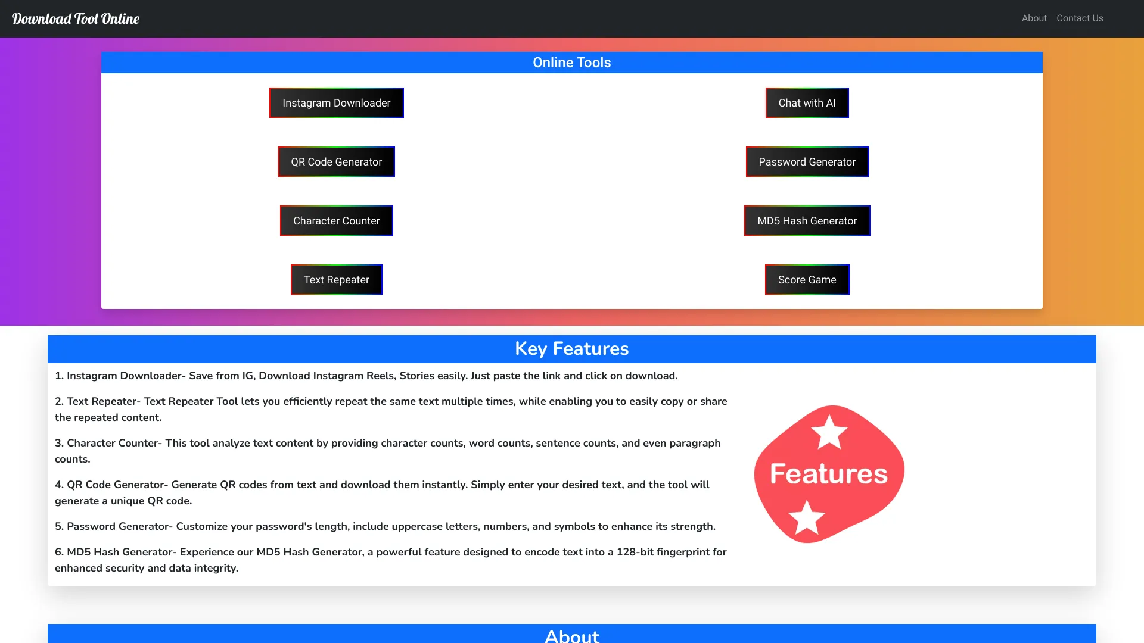Open the QR Code Generator tool
Image resolution: width=1144 pixels, height=643 pixels.
pos(336,162)
